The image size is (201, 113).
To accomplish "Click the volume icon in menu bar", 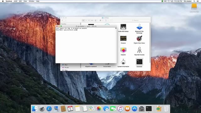I will [166, 1].
